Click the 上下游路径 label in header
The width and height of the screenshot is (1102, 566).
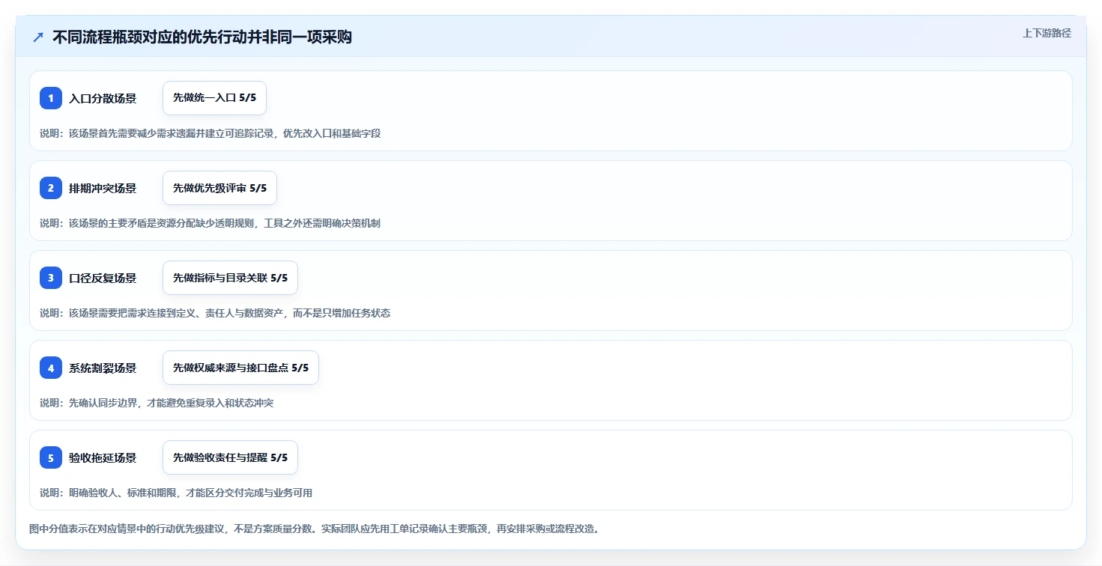click(x=1047, y=33)
